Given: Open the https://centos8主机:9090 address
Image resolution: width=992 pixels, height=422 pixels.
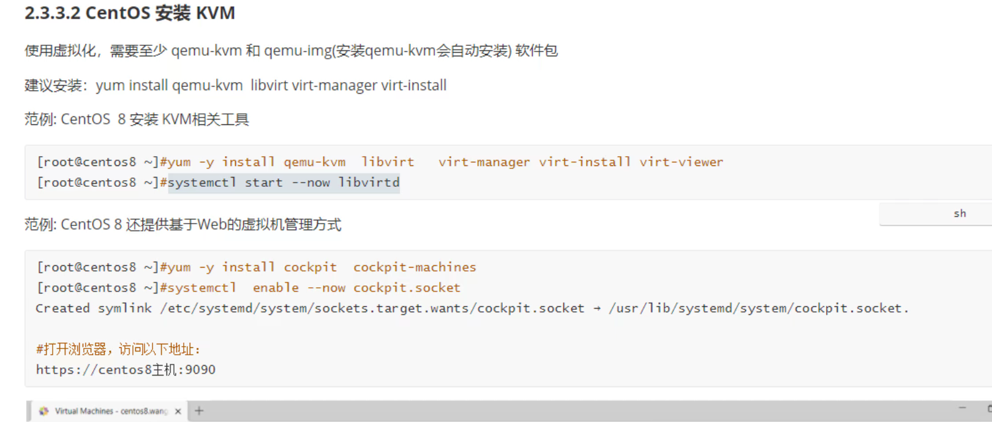Looking at the screenshot, I should (x=126, y=369).
